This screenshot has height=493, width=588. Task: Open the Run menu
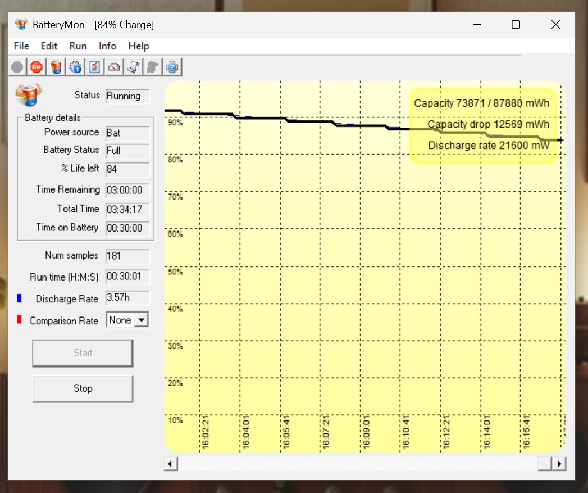tap(78, 46)
